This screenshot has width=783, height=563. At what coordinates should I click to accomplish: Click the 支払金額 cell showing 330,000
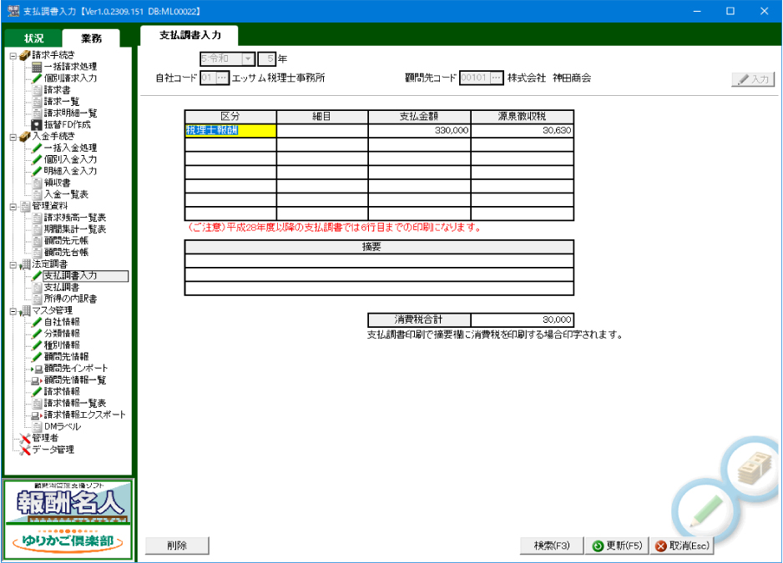[419, 131]
